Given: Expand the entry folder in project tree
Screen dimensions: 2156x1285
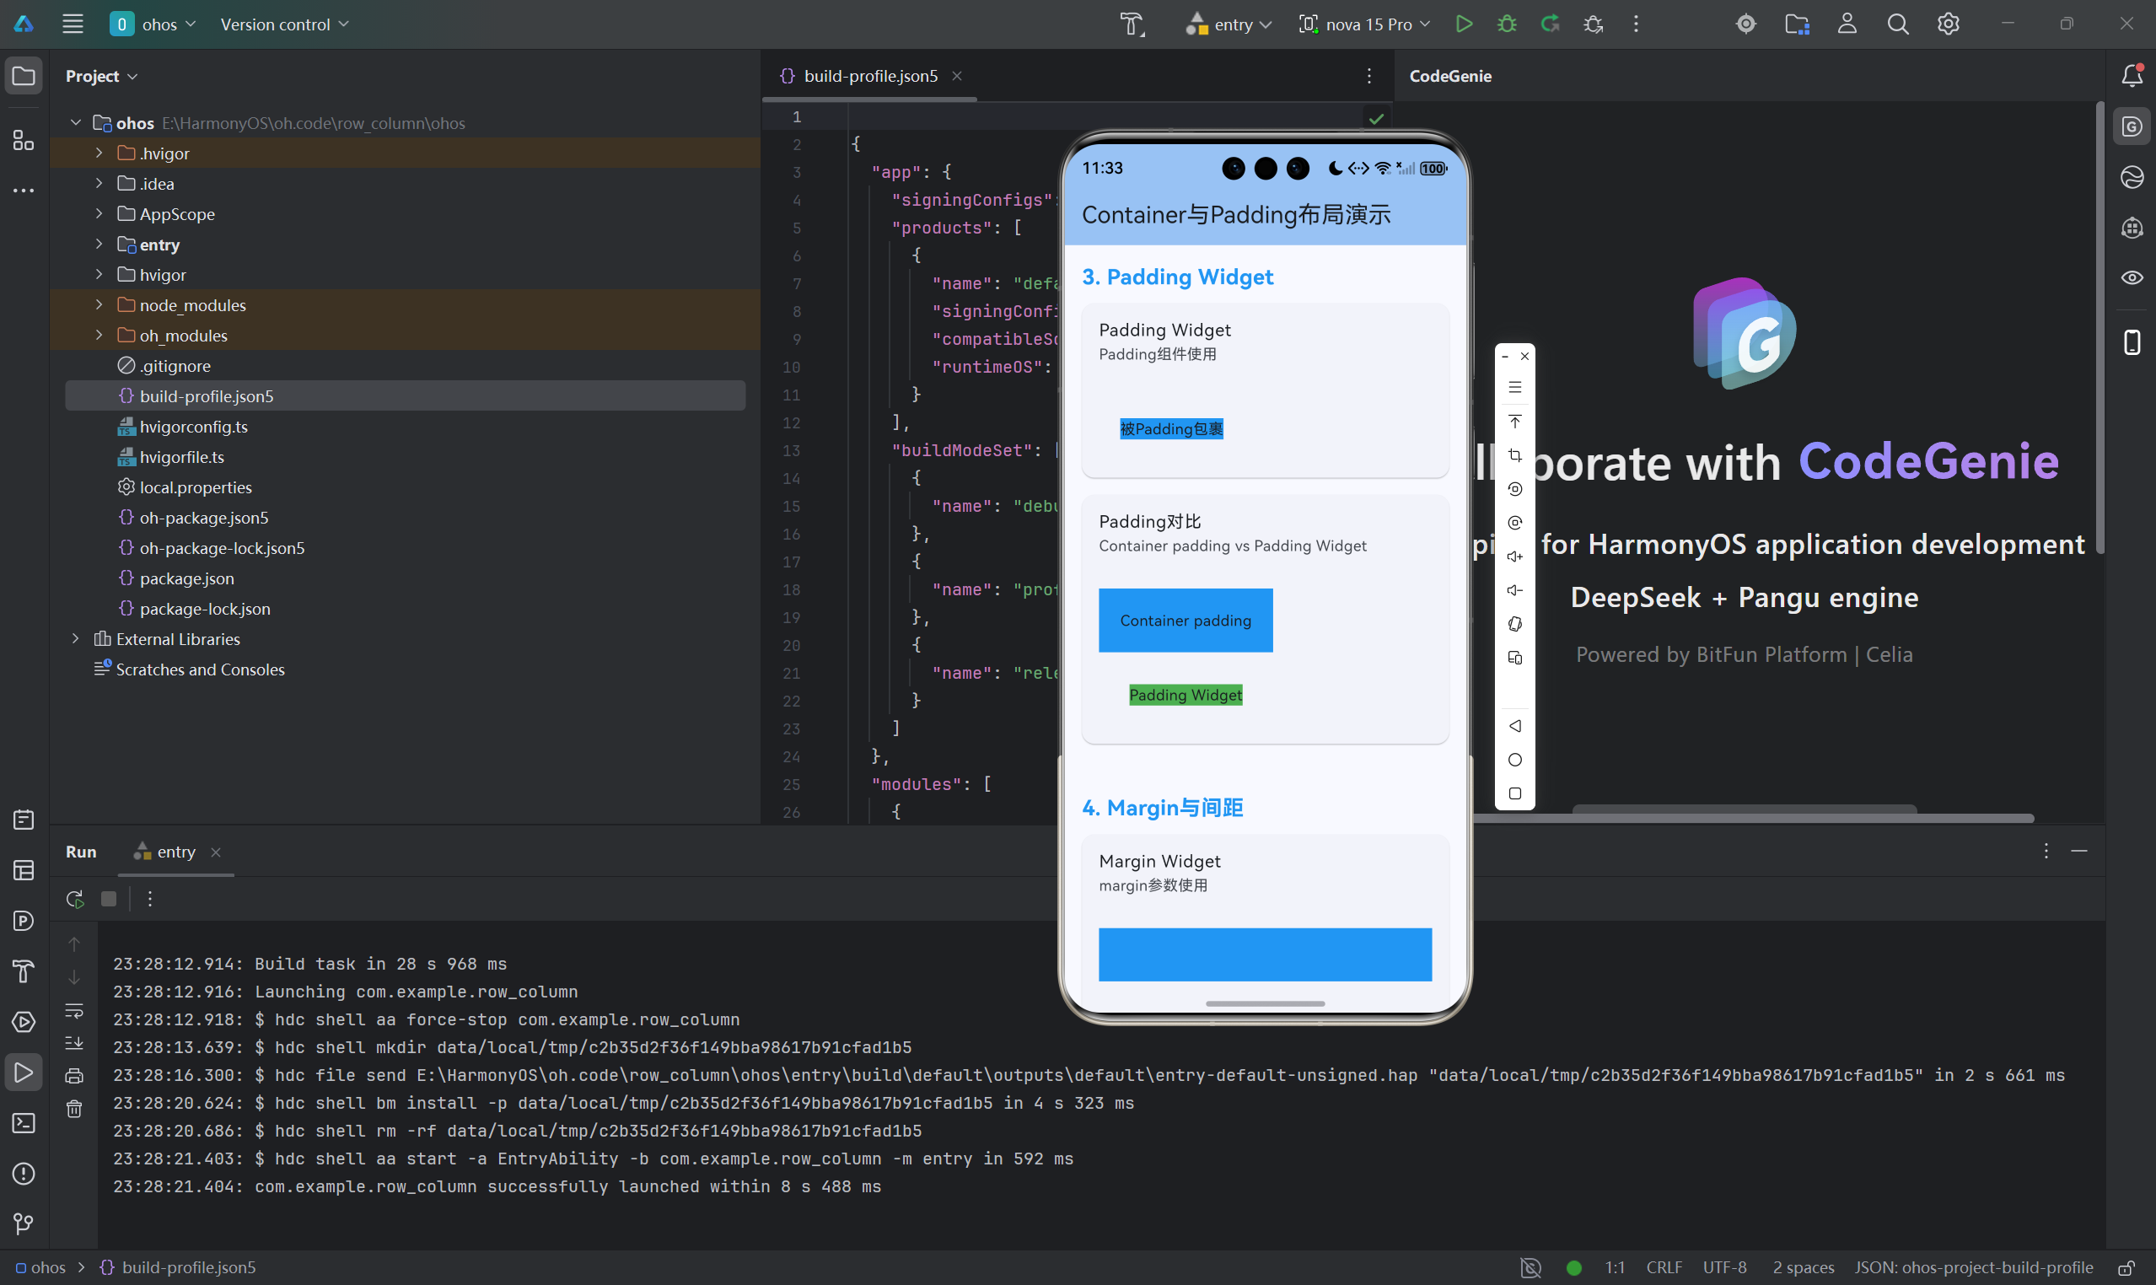Looking at the screenshot, I should tap(99, 245).
